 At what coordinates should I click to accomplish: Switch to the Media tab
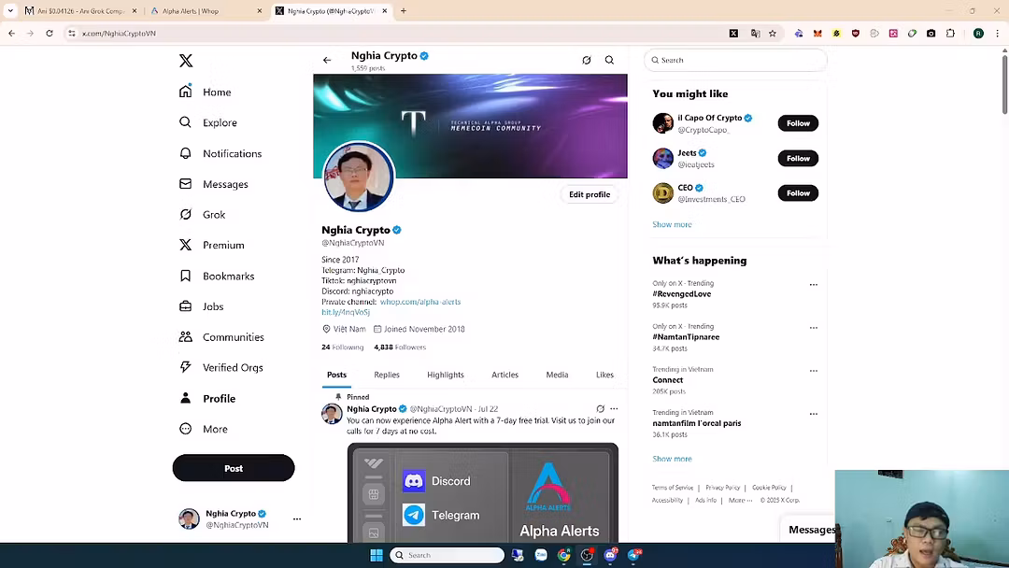pos(557,375)
